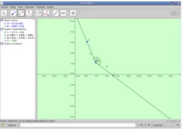Open the Vista menu
Screen dimensions: 182x130
pos(20,7)
